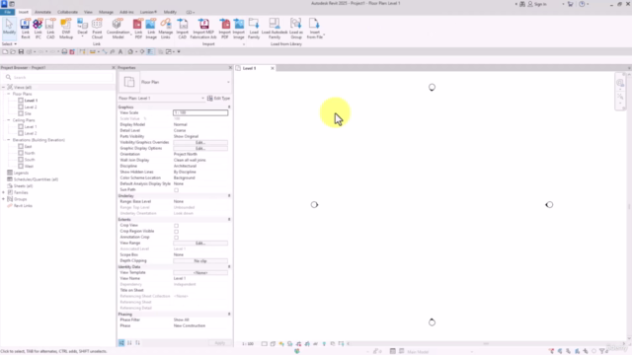
Task: Click Sign In in the title bar
Action: point(540,4)
